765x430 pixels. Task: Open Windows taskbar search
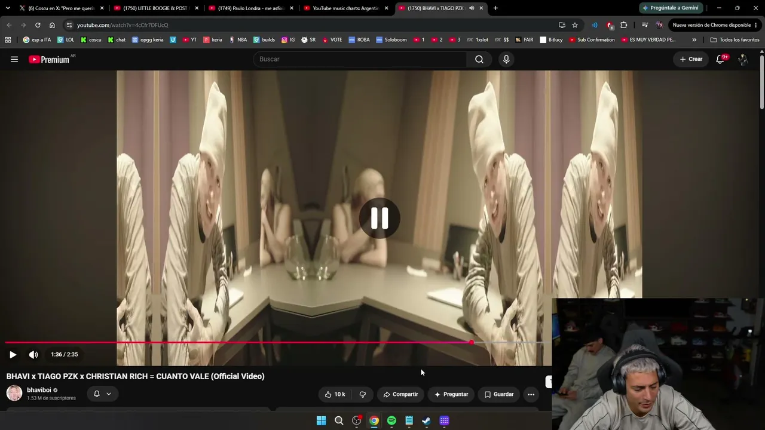click(339, 420)
